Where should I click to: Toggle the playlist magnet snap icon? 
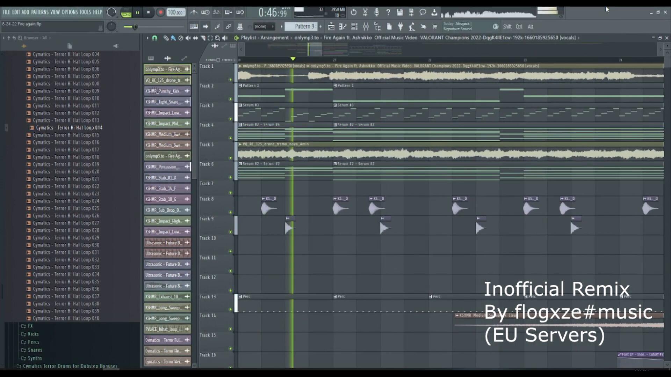tap(154, 38)
